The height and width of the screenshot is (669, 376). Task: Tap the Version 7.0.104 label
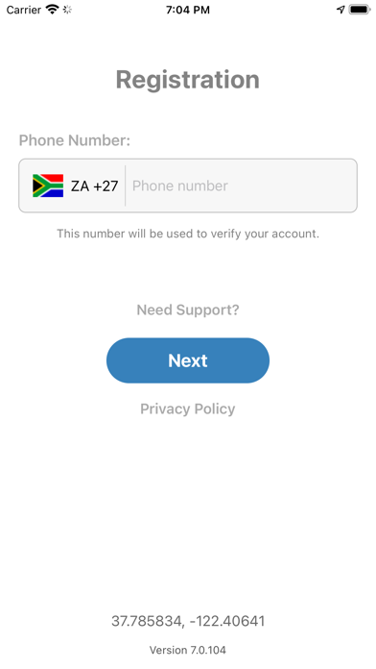(x=188, y=650)
